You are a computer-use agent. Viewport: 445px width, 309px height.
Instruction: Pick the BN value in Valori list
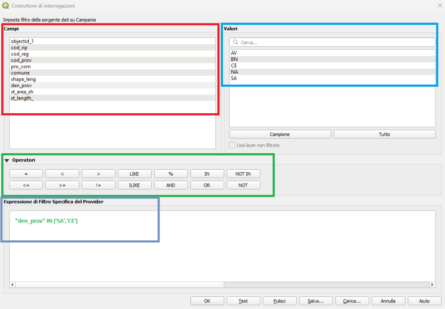[x=332, y=59]
